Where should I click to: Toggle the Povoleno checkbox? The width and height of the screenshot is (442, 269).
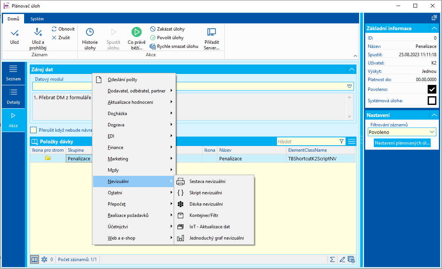432,89
